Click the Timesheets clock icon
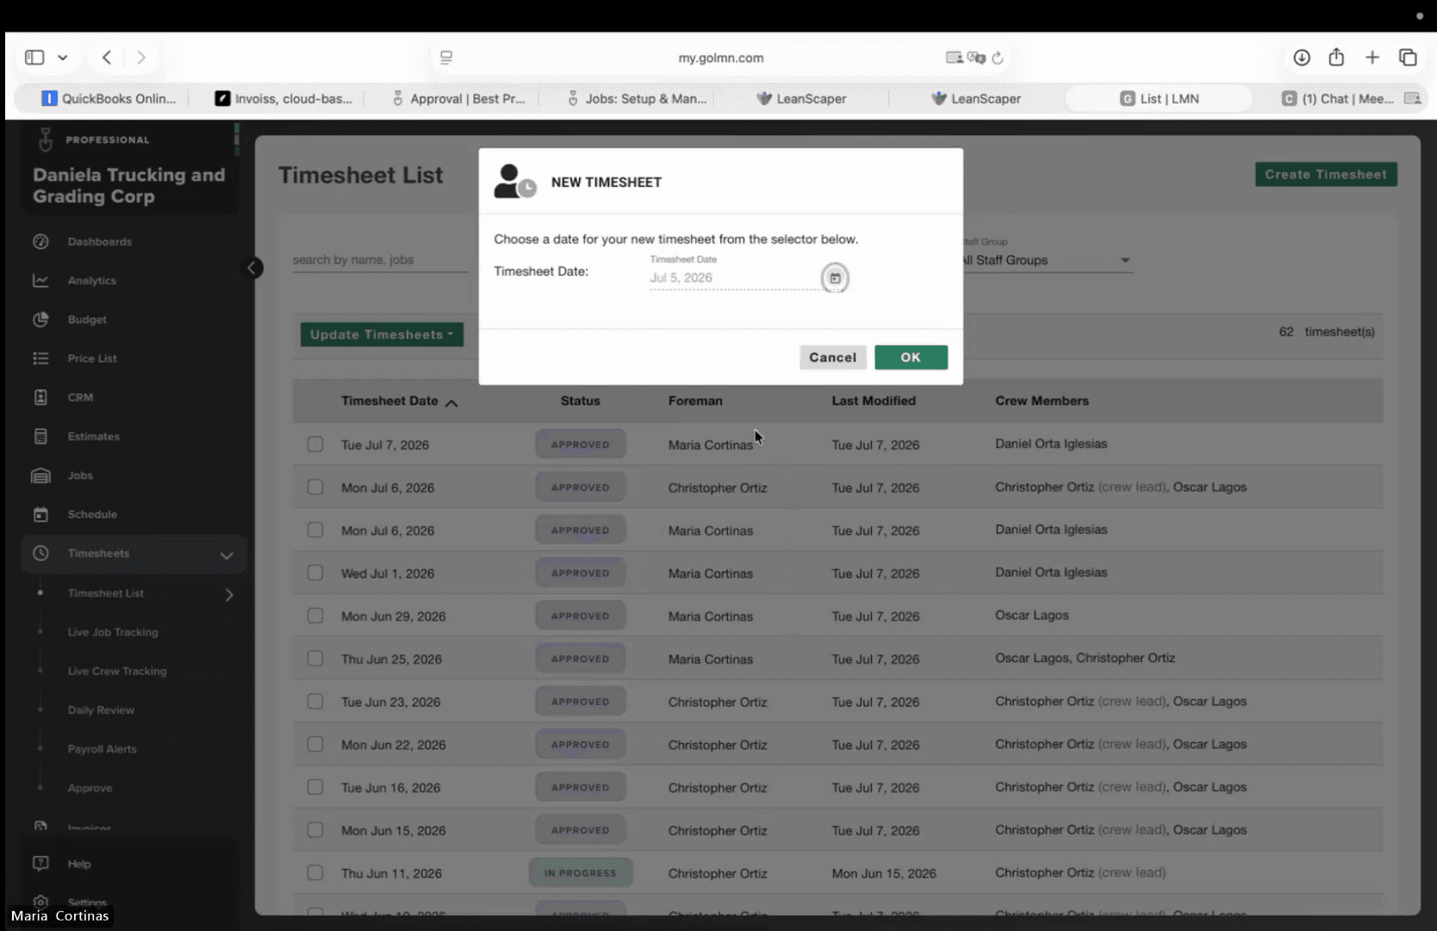Viewport: 1437px width, 931px height. point(40,553)
